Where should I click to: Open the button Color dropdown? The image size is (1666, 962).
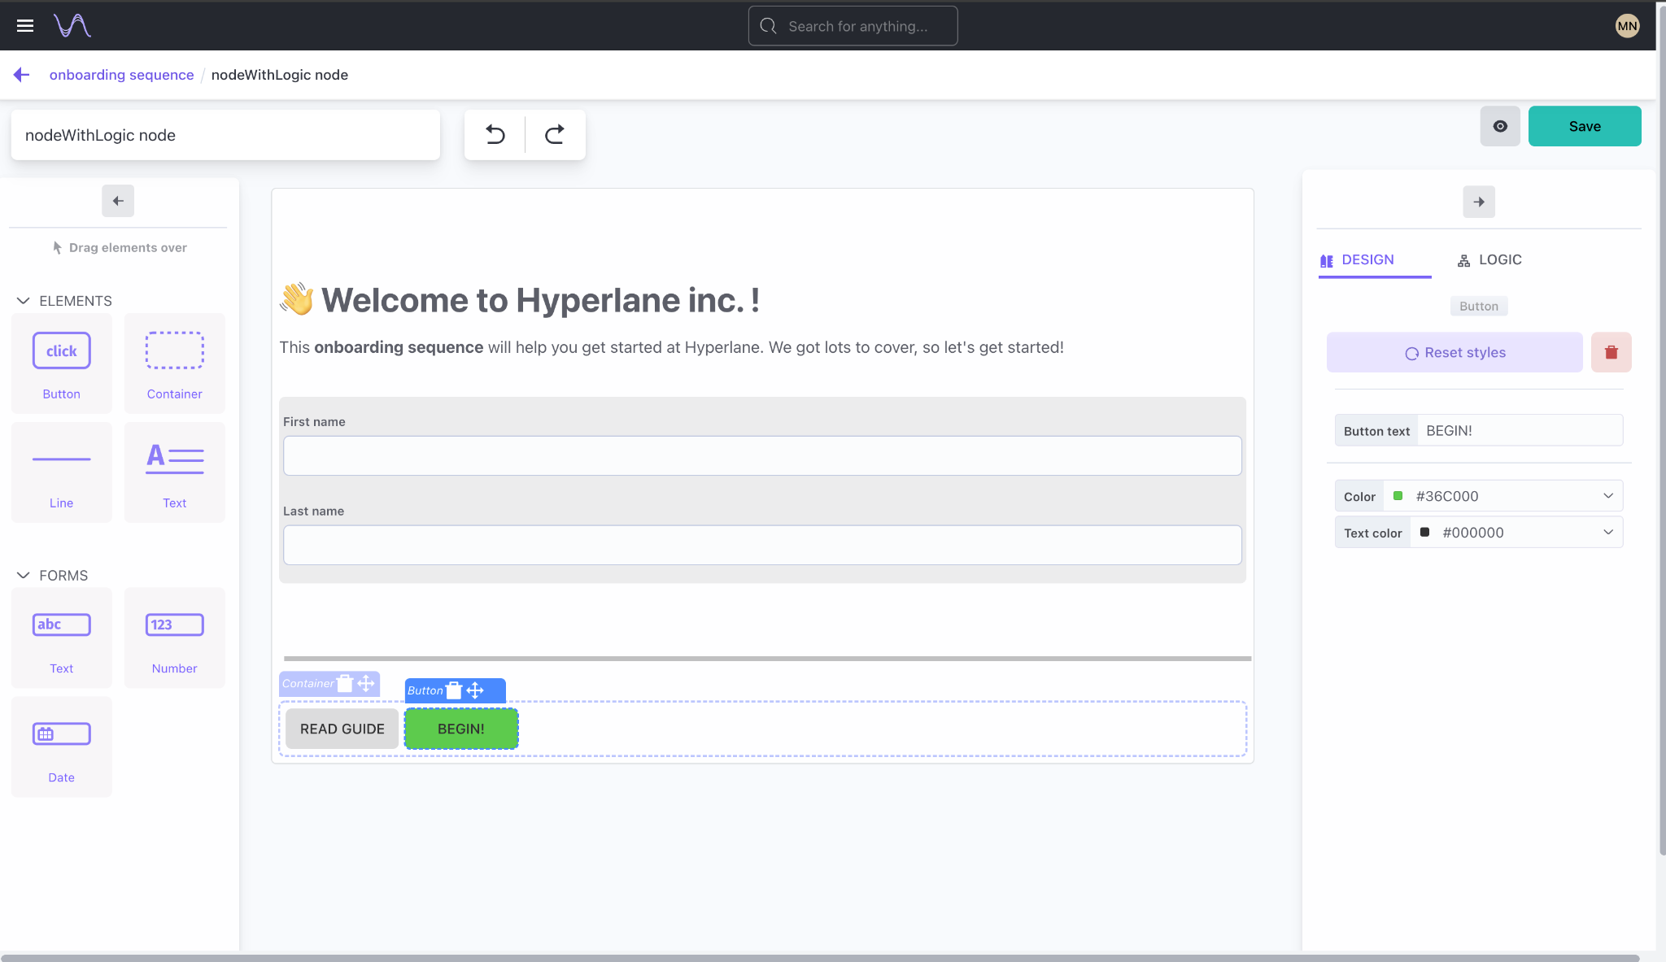coord(1607,495)
